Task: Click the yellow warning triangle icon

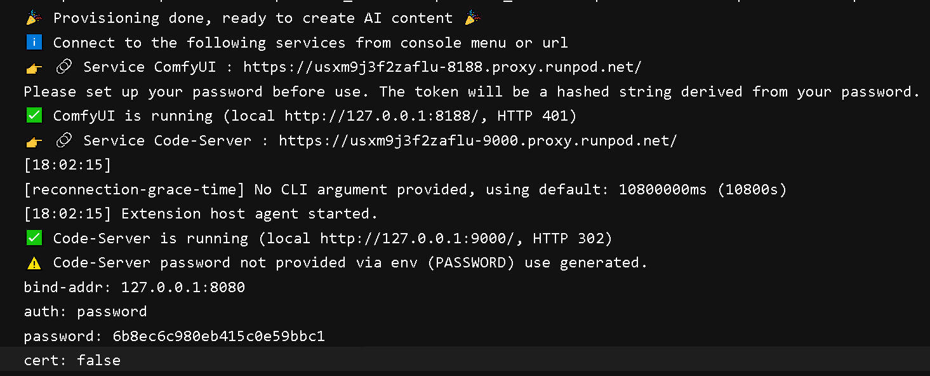Action: tap(34, 263)
